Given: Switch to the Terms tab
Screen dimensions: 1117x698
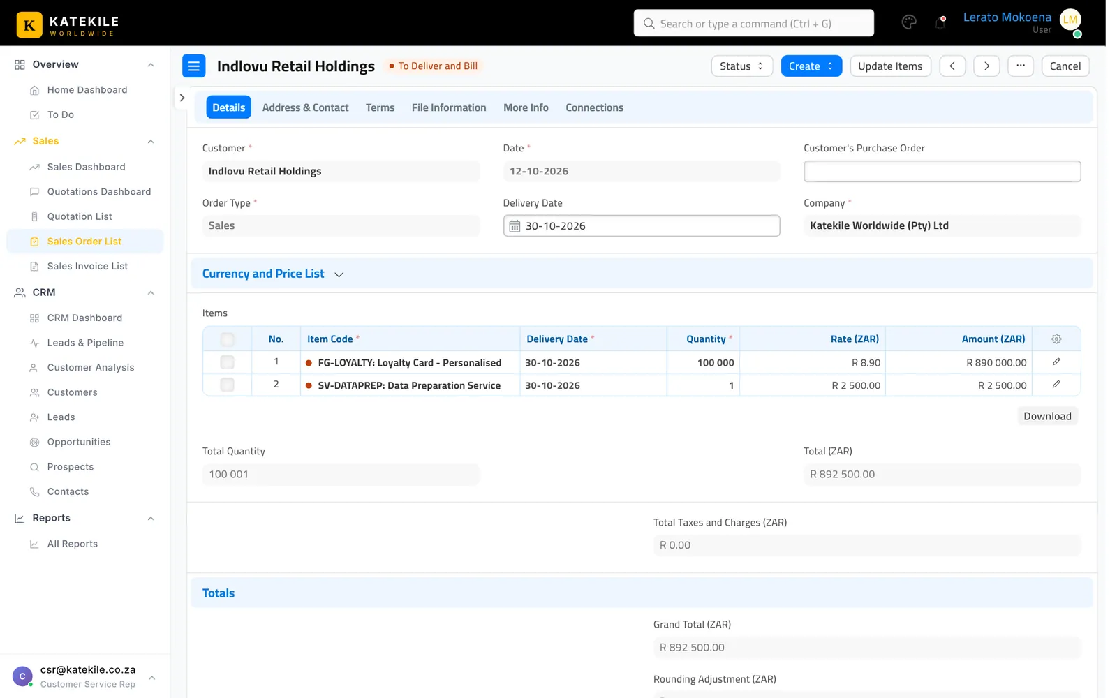Looking at the screenshot, I should [380, 107].
